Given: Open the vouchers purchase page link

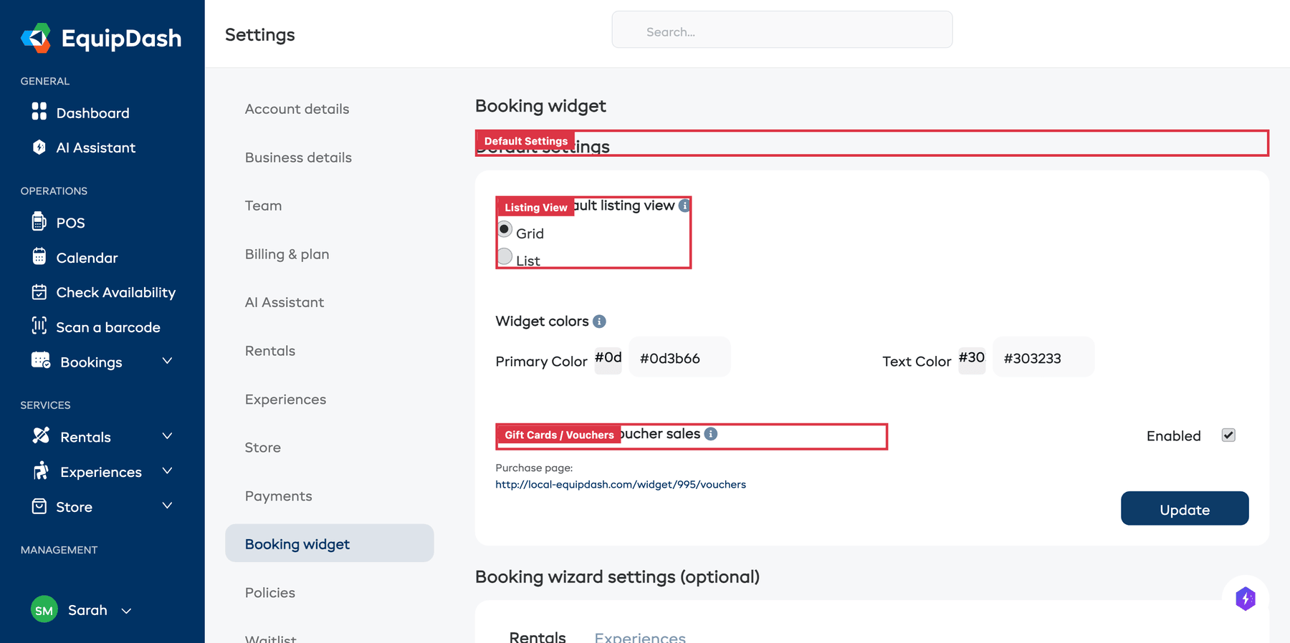Looking at the screenshot, I should pyautogui.click(x=621, y=485).
